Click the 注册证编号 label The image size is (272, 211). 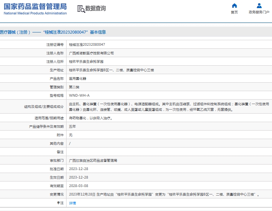(x=55, y=45)
